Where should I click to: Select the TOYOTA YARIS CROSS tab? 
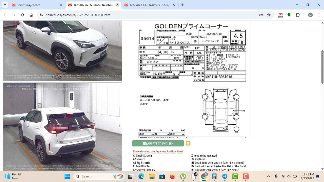tap(93, 5)
